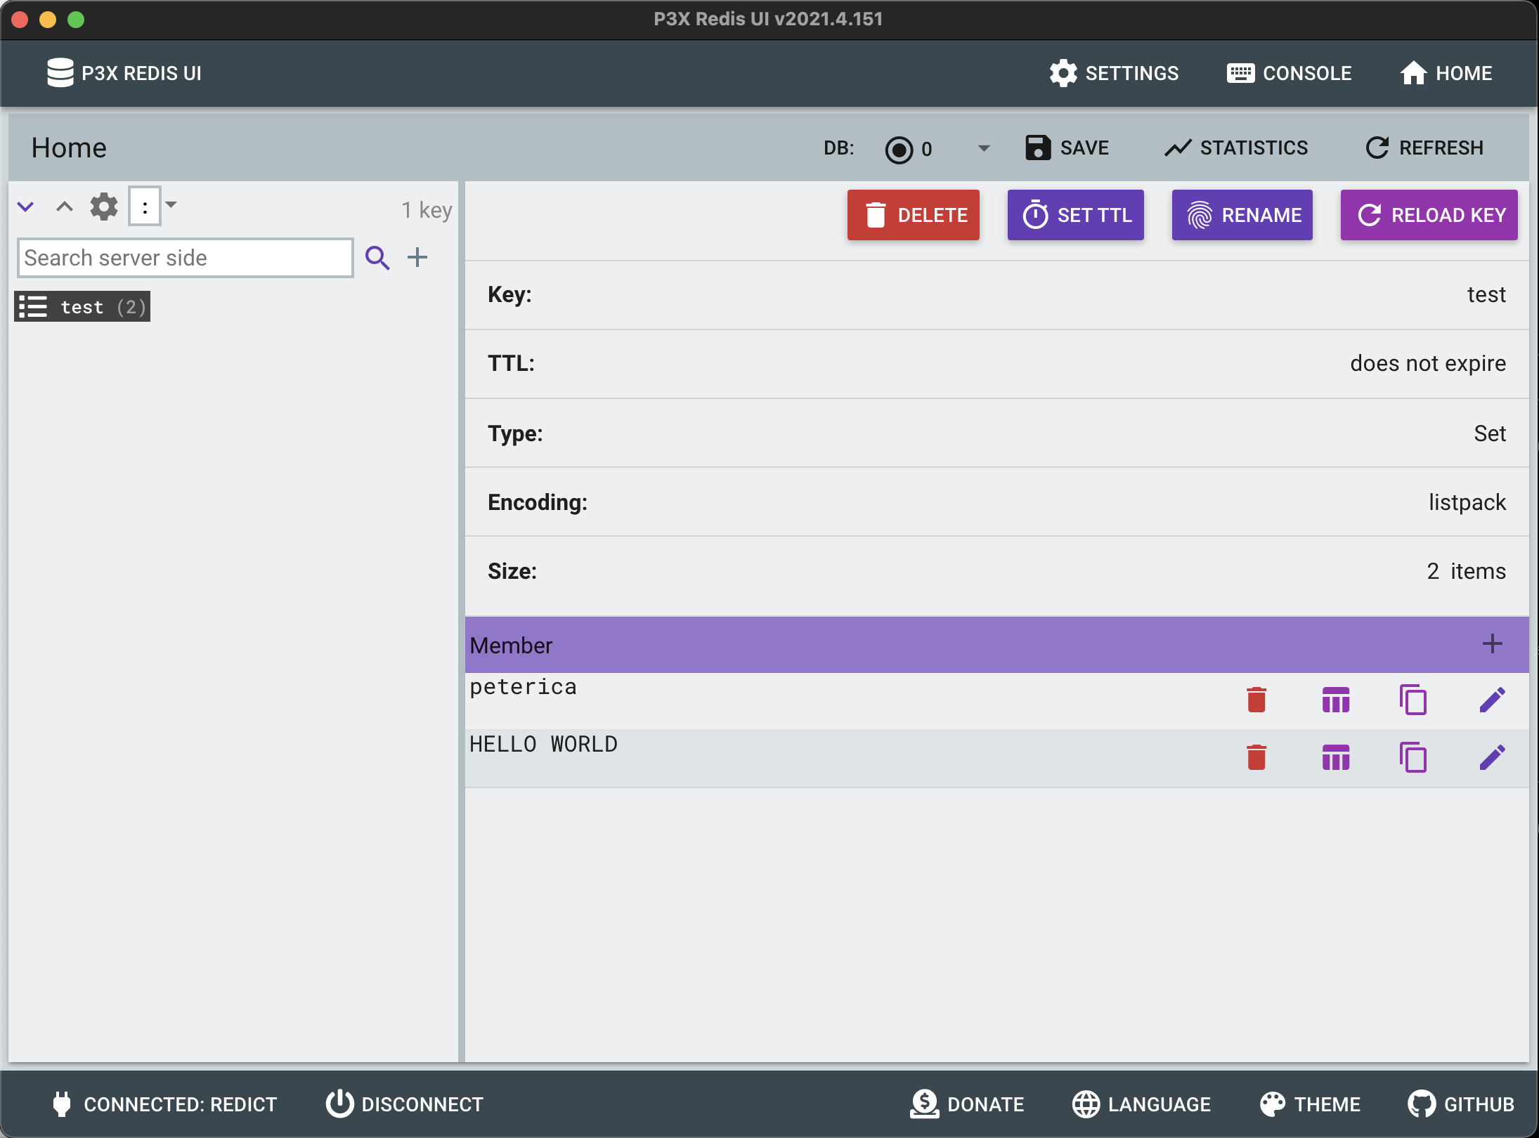Click the Set TTL button

[1075, 215]
